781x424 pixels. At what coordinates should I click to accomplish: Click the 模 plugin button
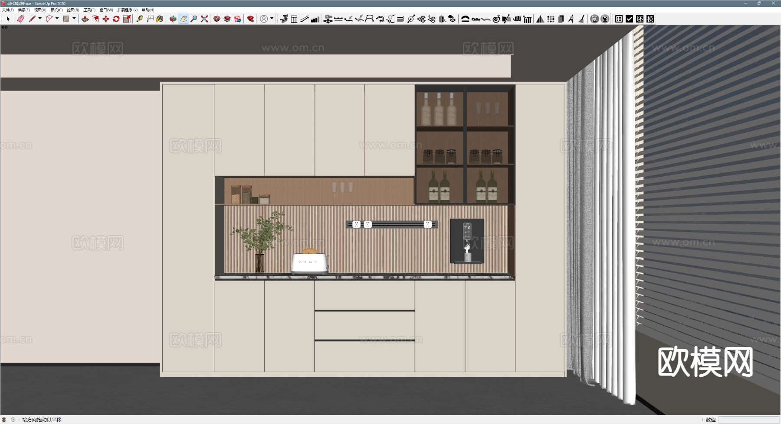tap(650, 19)
